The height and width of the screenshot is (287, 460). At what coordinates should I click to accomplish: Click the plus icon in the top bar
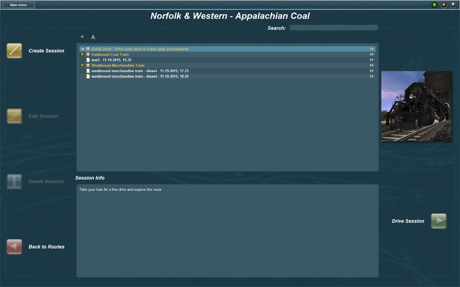click(444, 5)
